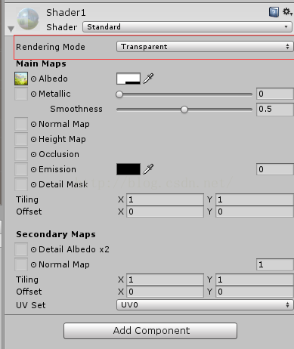The height and width of the screenshot is (349, 294).
Task: Click the Emission texture slot
Action: click(21, 169)
